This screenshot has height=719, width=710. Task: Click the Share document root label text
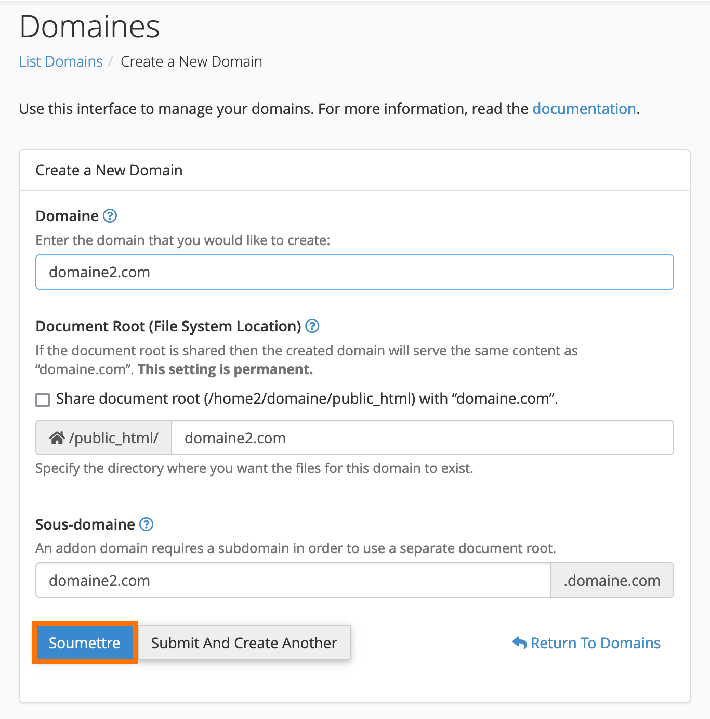coord(307,399)
